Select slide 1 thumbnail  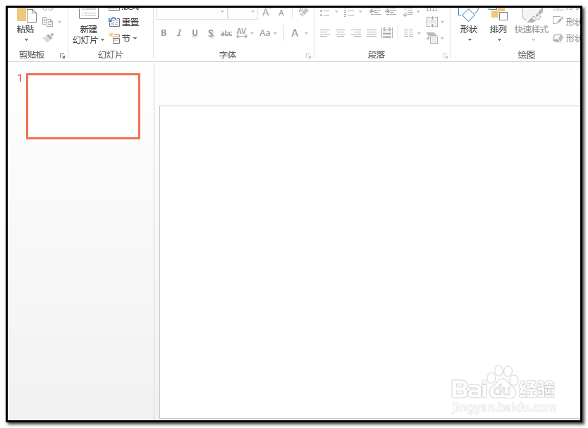click(x=83, y=106)
